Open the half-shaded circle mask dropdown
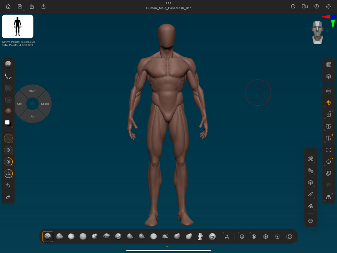The height and width of the screenshot is (253, 337). (x=242, y=237)
